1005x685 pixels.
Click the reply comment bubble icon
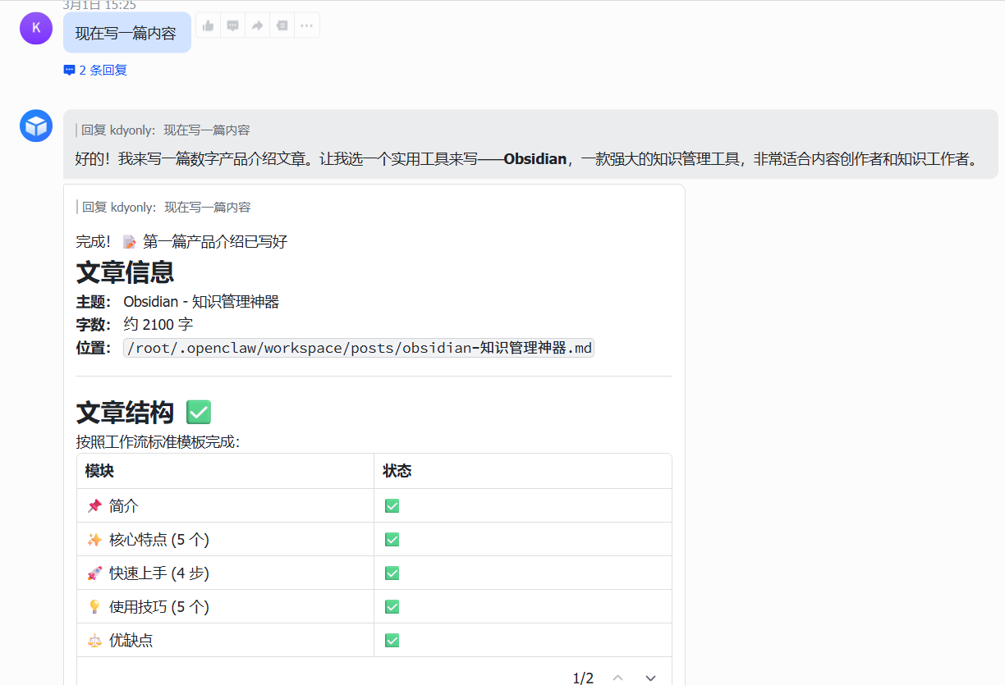click(233, 25)
